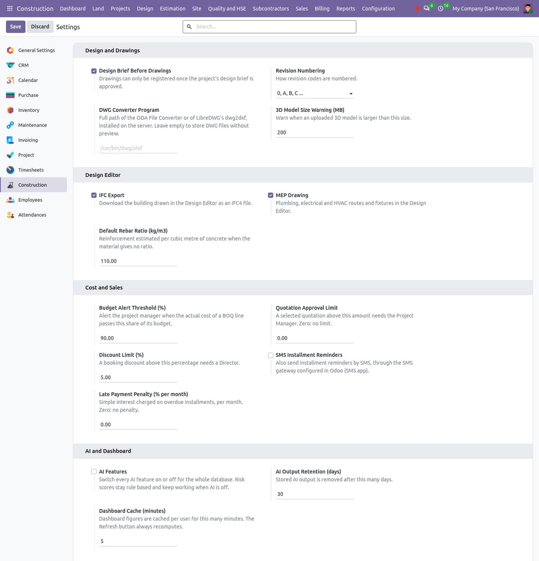Enable the AI Features checkbox
539x561 pixels.
[x=94, y=472]
